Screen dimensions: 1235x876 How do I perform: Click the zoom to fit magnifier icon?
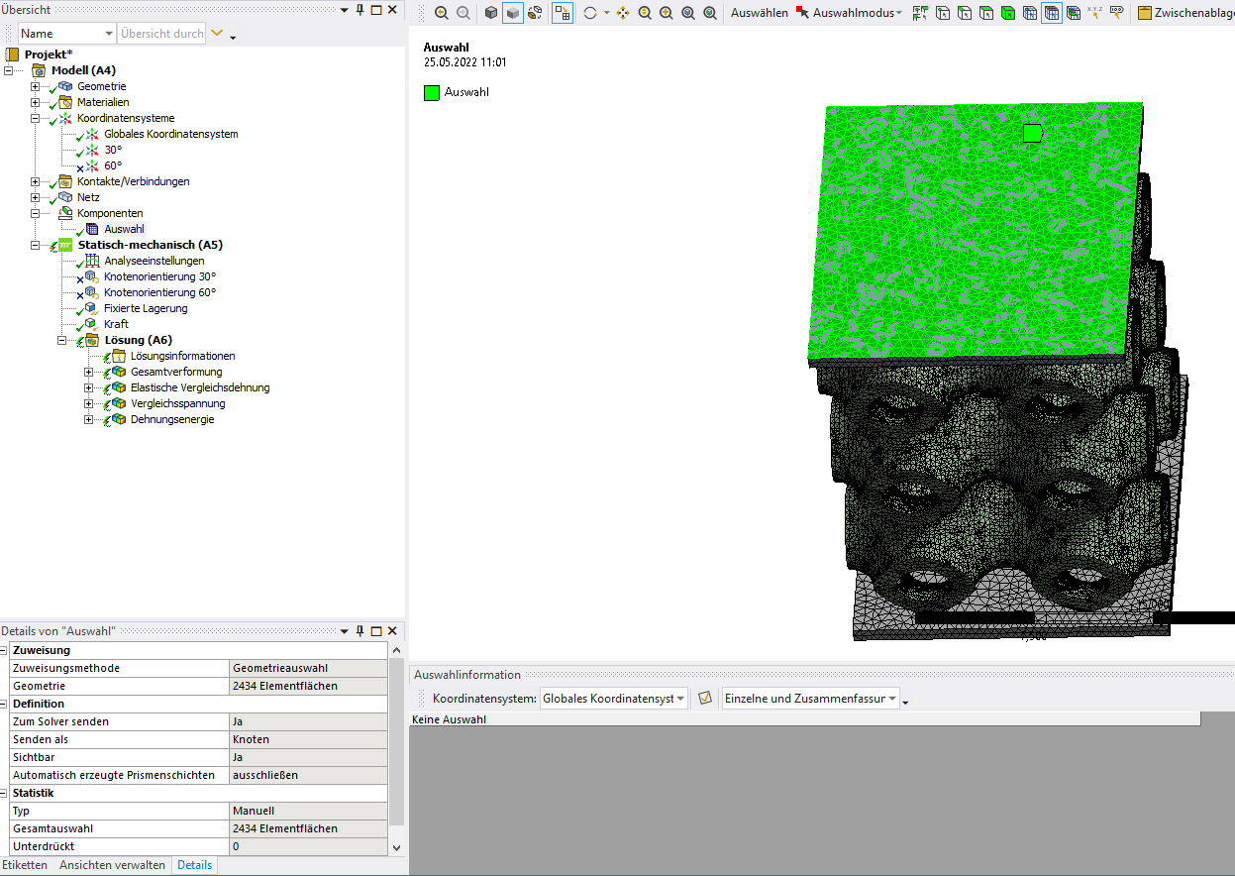688,13
